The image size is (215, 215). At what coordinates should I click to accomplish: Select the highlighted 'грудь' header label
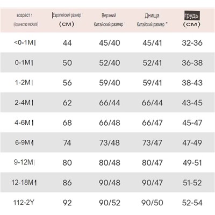click(192, 16)
